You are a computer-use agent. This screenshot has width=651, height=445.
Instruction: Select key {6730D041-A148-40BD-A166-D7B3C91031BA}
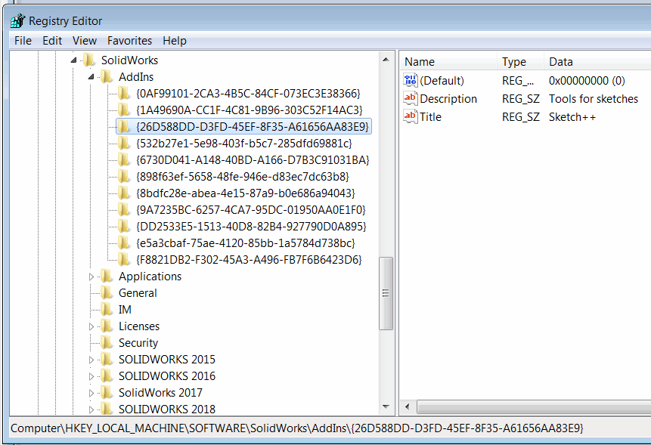click(x=253, y=159)
